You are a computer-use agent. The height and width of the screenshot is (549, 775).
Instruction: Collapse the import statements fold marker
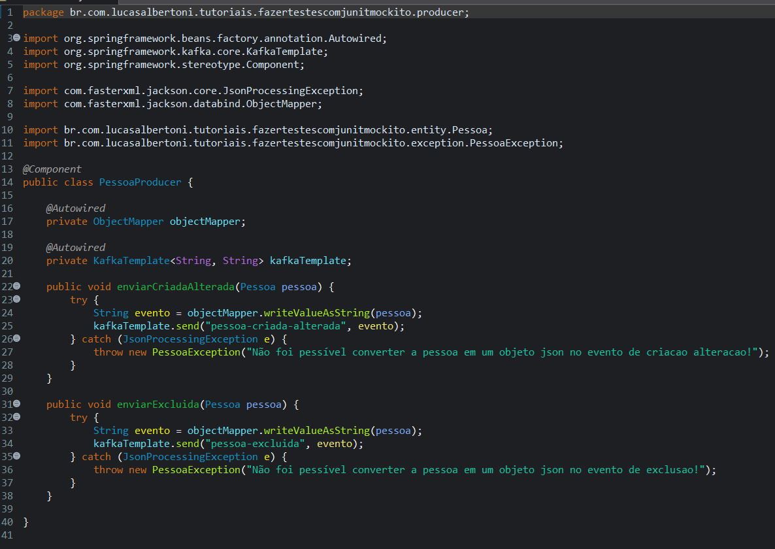tap(16, 38)
